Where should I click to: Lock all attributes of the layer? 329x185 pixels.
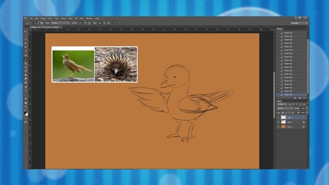pyautogui.click(x=293, y=113)
